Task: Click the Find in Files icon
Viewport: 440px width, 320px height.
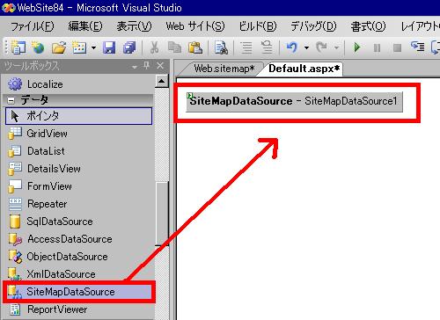Action: point(221,47)
